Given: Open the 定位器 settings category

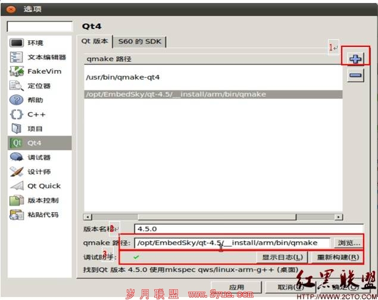Looking at the screenshot, I should click(x=40, y=86).
